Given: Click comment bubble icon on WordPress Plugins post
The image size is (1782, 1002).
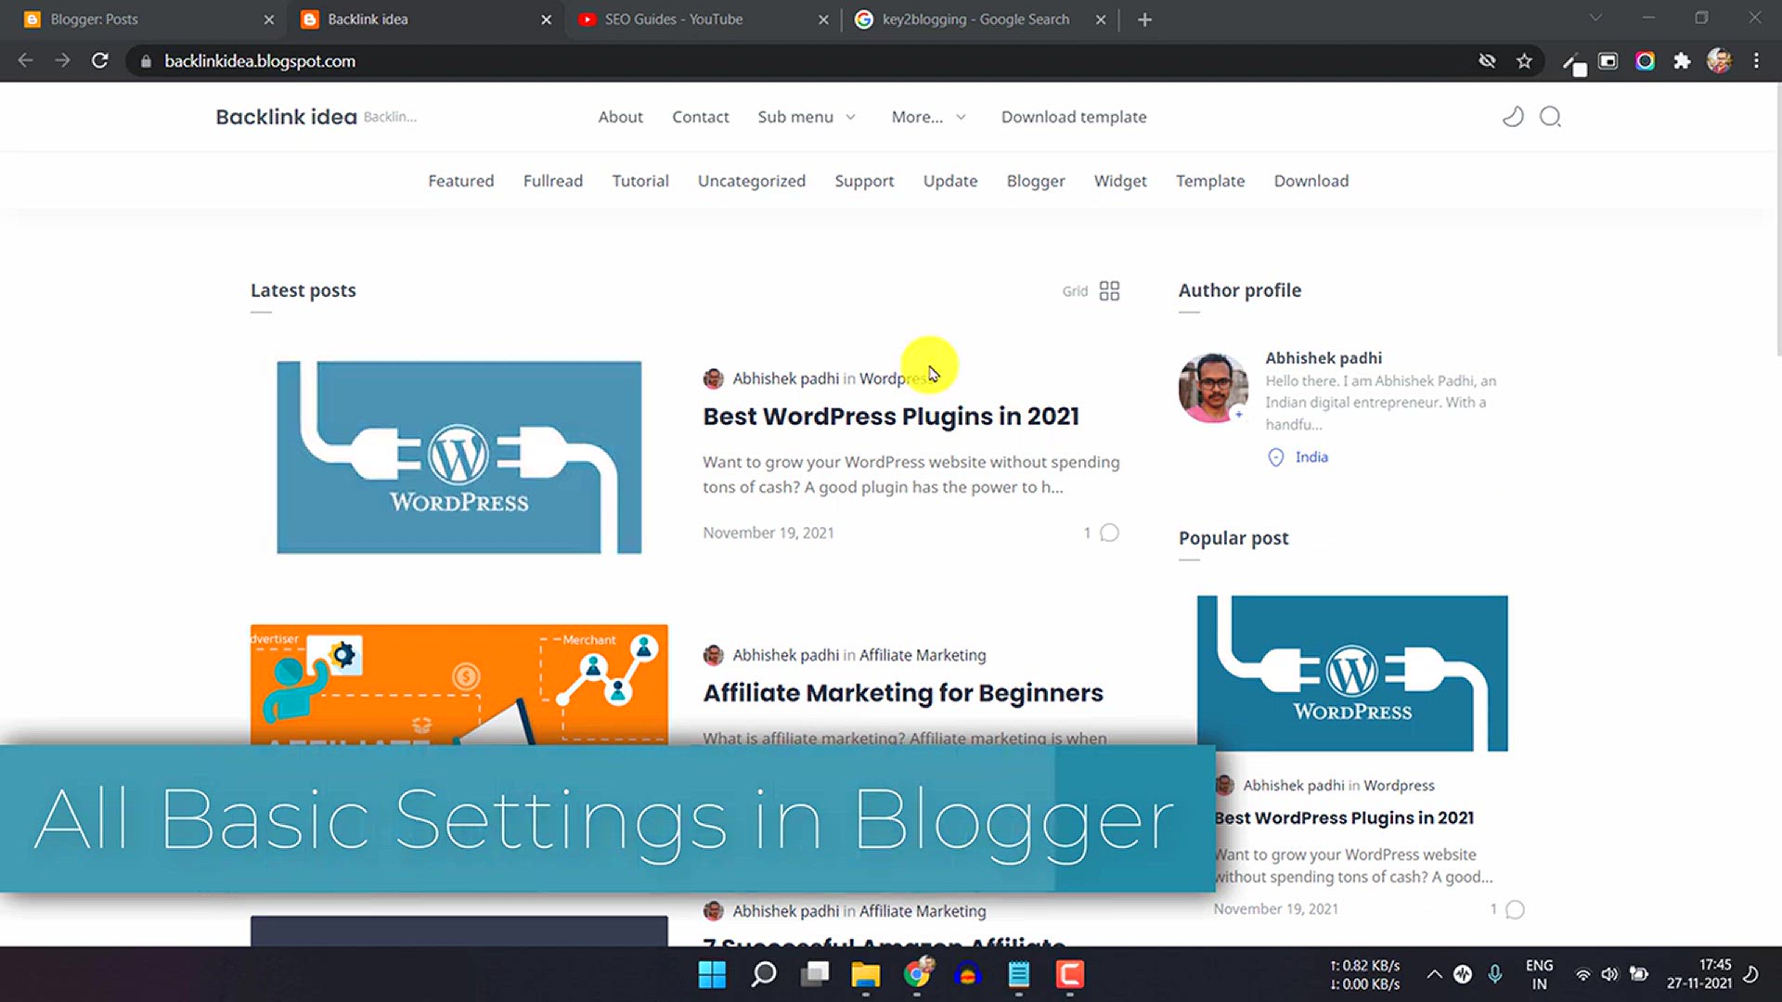Looking at the screenshot, I should (1109, 533).
